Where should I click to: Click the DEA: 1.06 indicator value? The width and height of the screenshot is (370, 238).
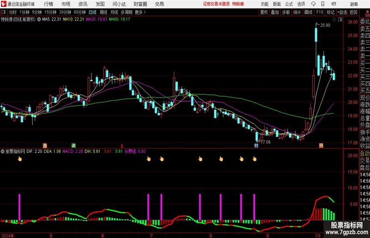(52, 151)
